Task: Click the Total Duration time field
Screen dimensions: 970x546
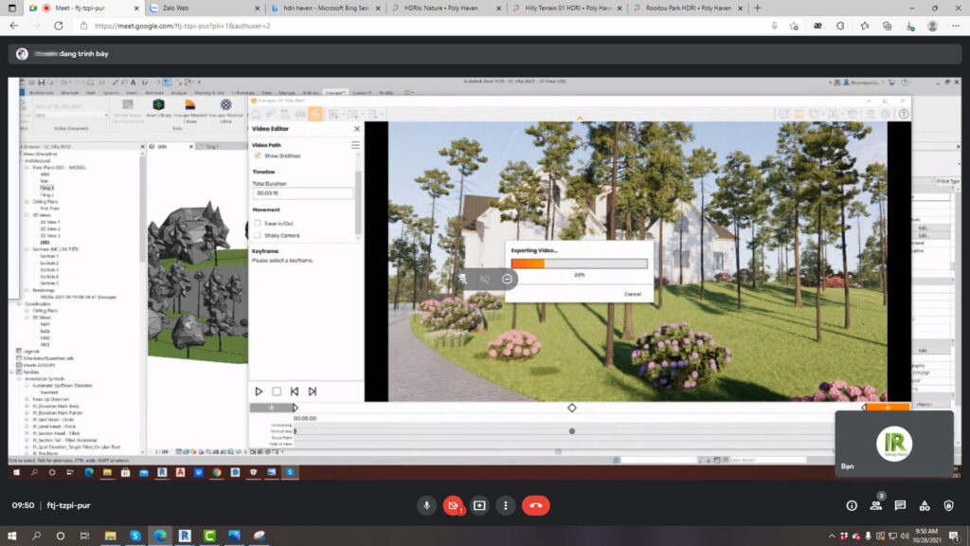Action: [x=302, y=193]
